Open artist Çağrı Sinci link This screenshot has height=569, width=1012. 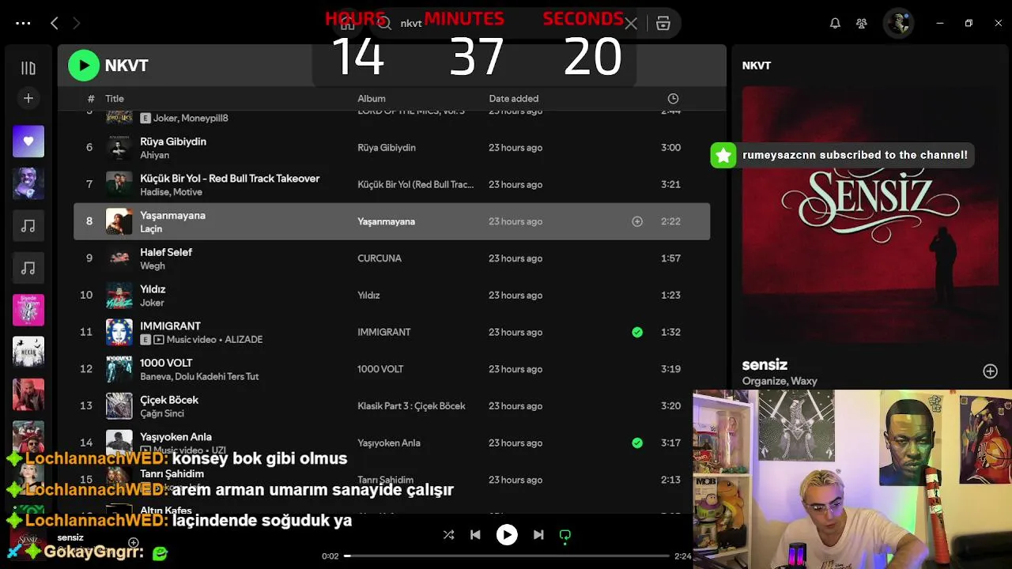[x=162, y=413]
